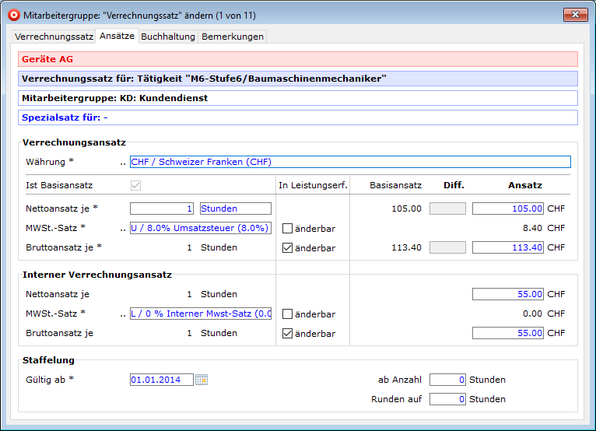
Task: Open the calendar picker beside Gültig ab
Action: coord(202,380)
